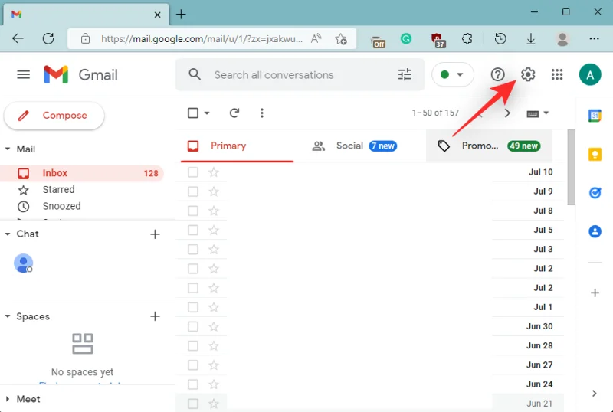Click the Gmail logo
Viewport: 613px width, 412px height.
click(80, 74)
